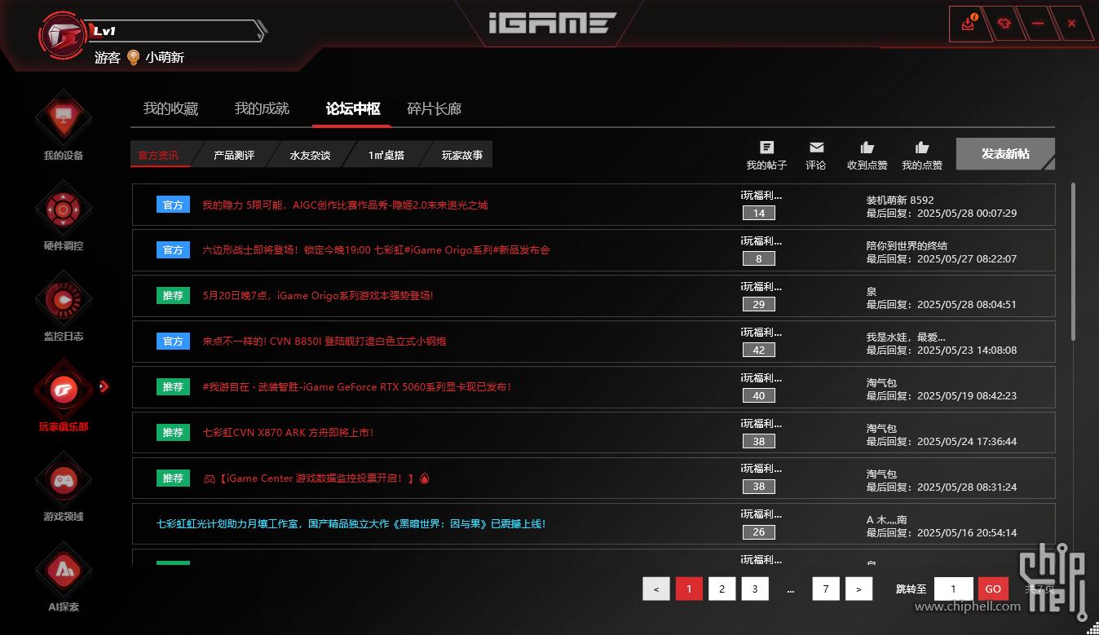The height and width of the screenshot is (635, 1099).
Task: Click reply count 40
Action: click(759, 396)
